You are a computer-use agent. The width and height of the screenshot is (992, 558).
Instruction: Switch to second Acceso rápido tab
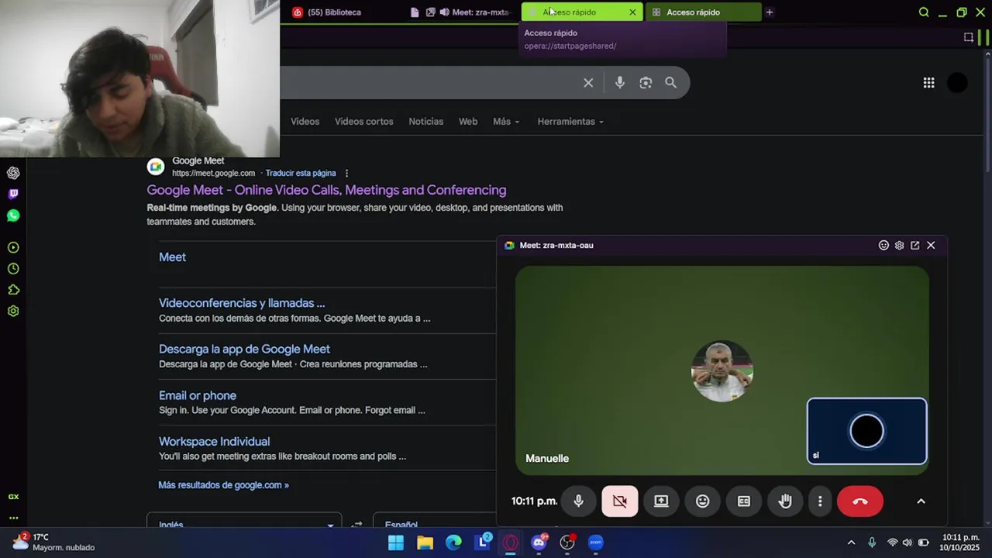point(703,12)
